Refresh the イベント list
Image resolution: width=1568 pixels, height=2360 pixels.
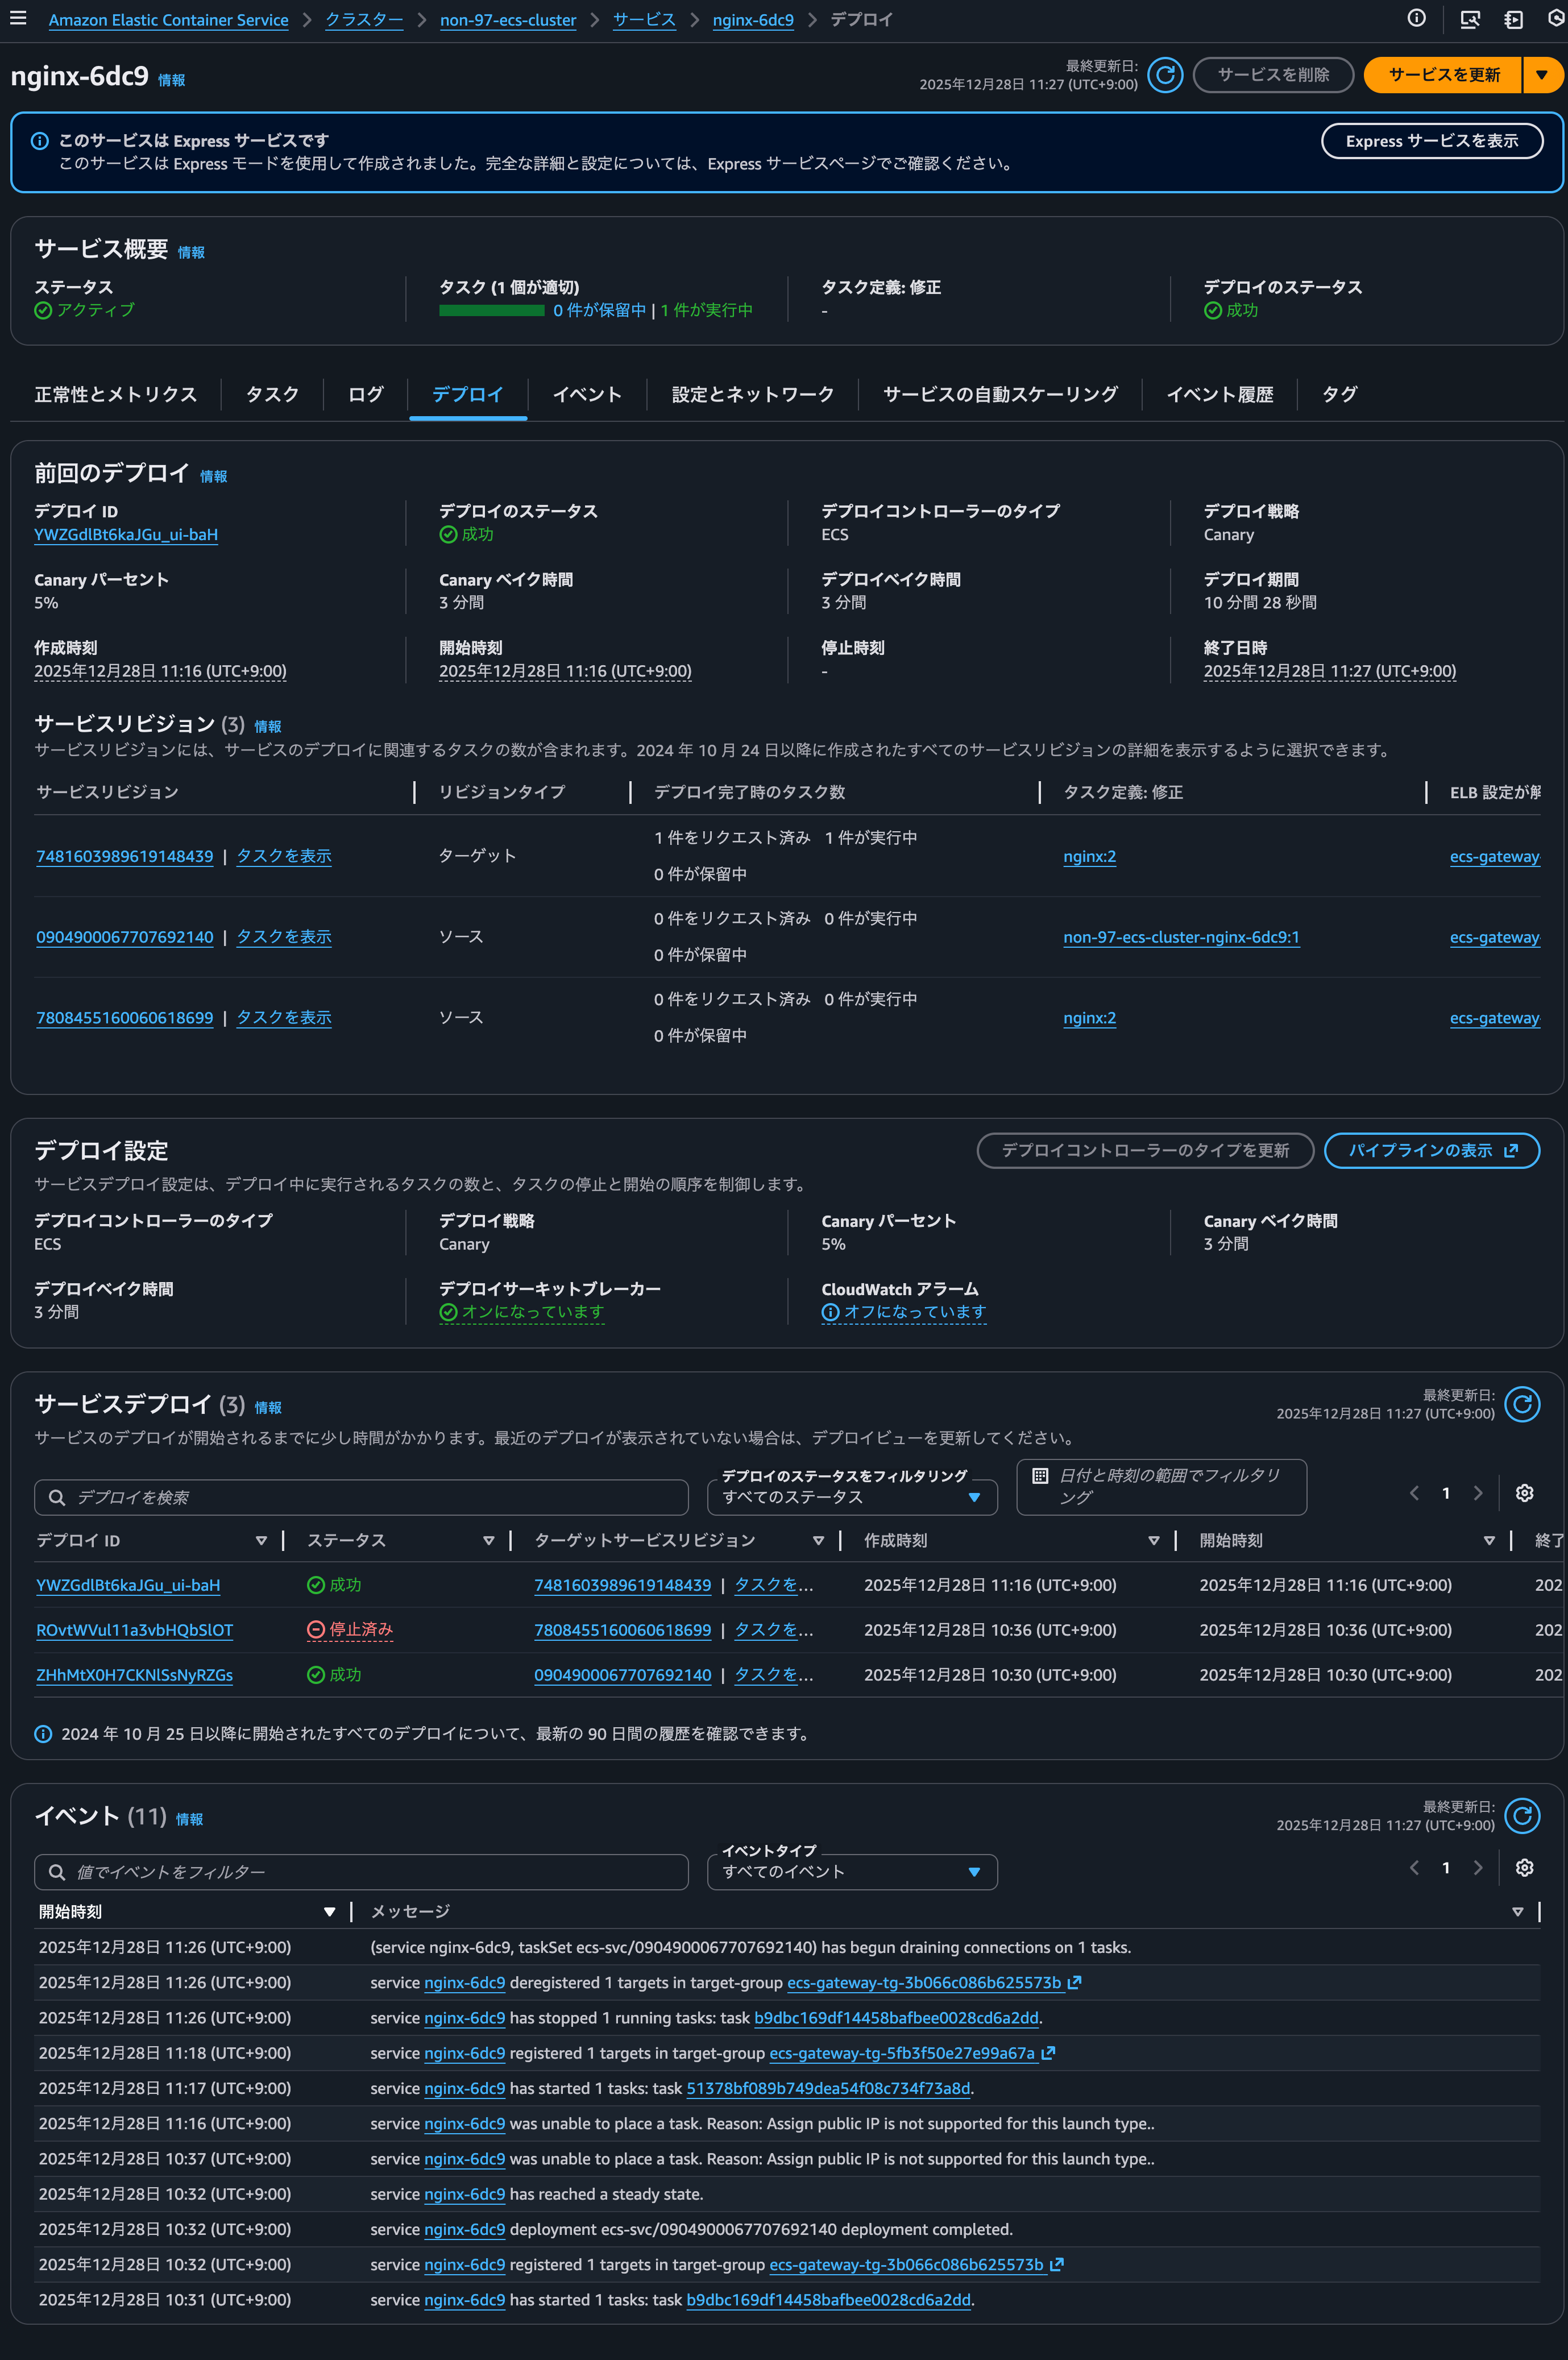click(x=1523, y=1817)
